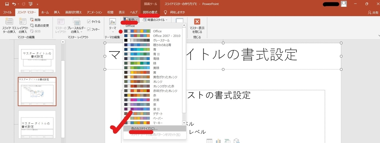Apply the 青 II color scheme
Screen dimensions: 380x143
pyautogui.click(x=153, y=54)
